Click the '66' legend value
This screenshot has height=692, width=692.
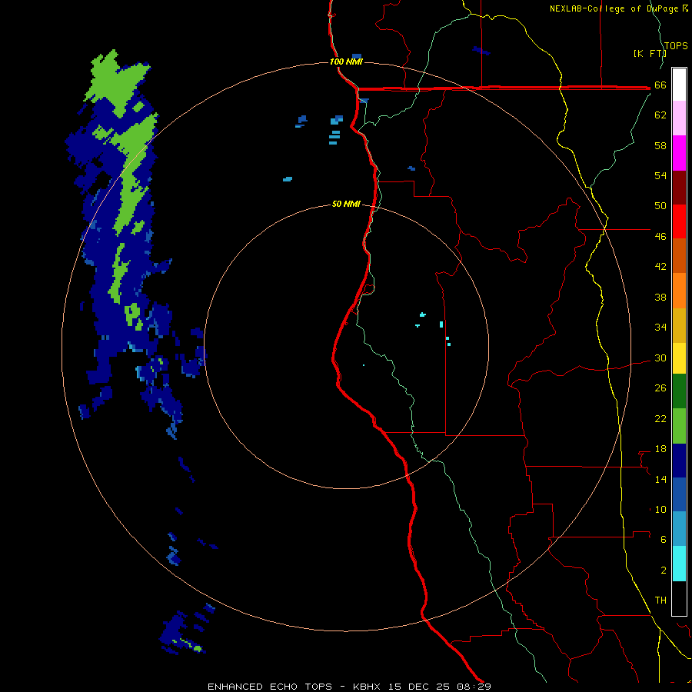[x=660, y=85]
